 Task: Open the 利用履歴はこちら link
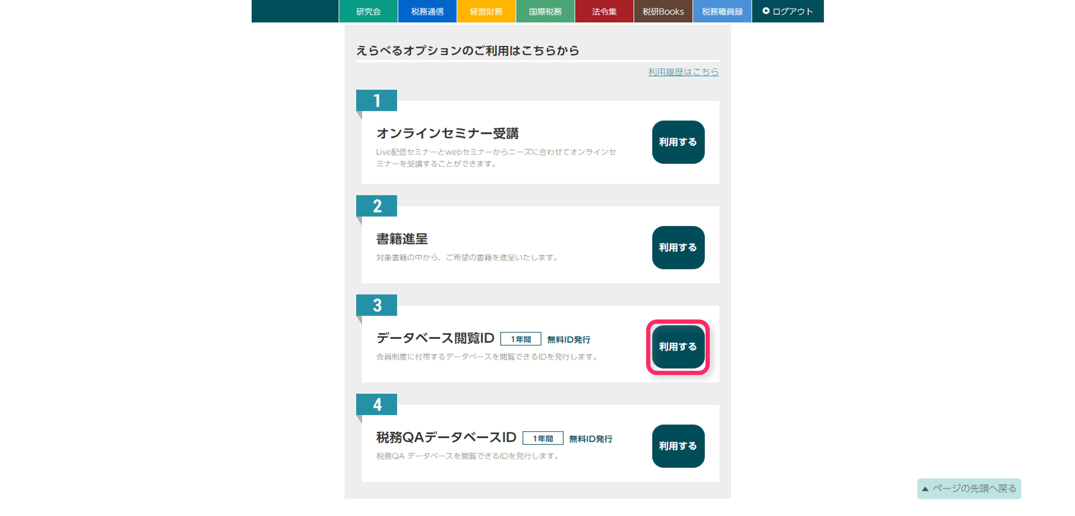(x=683, y=72)
